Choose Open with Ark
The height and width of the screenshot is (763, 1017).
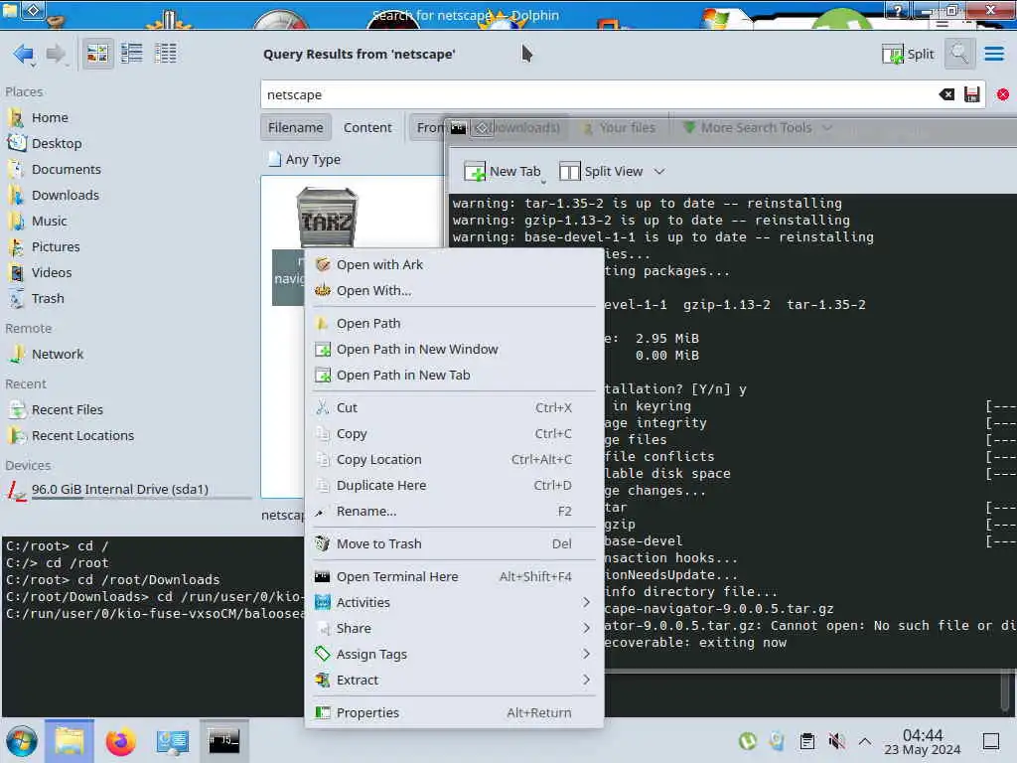pyautogui.click(x=454, y=264)
